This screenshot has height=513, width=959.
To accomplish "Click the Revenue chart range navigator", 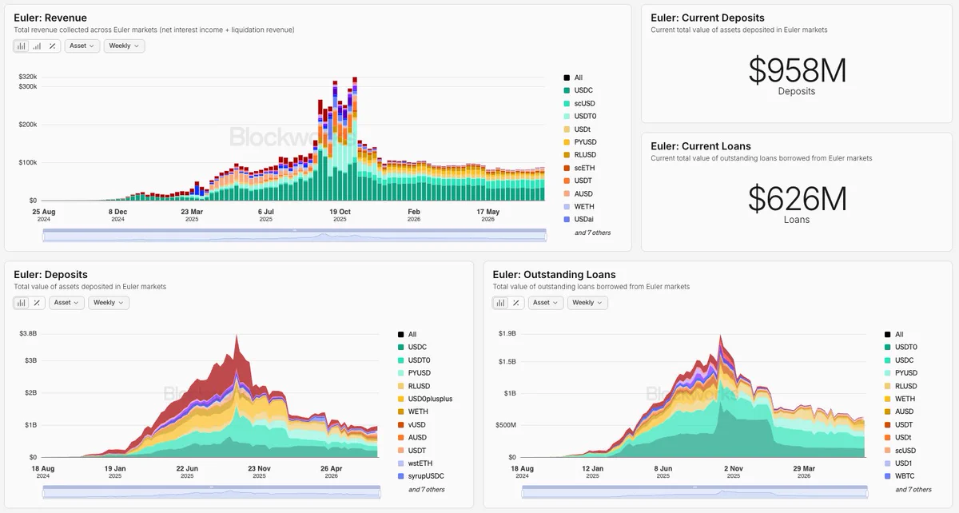I will pos(295,235).
